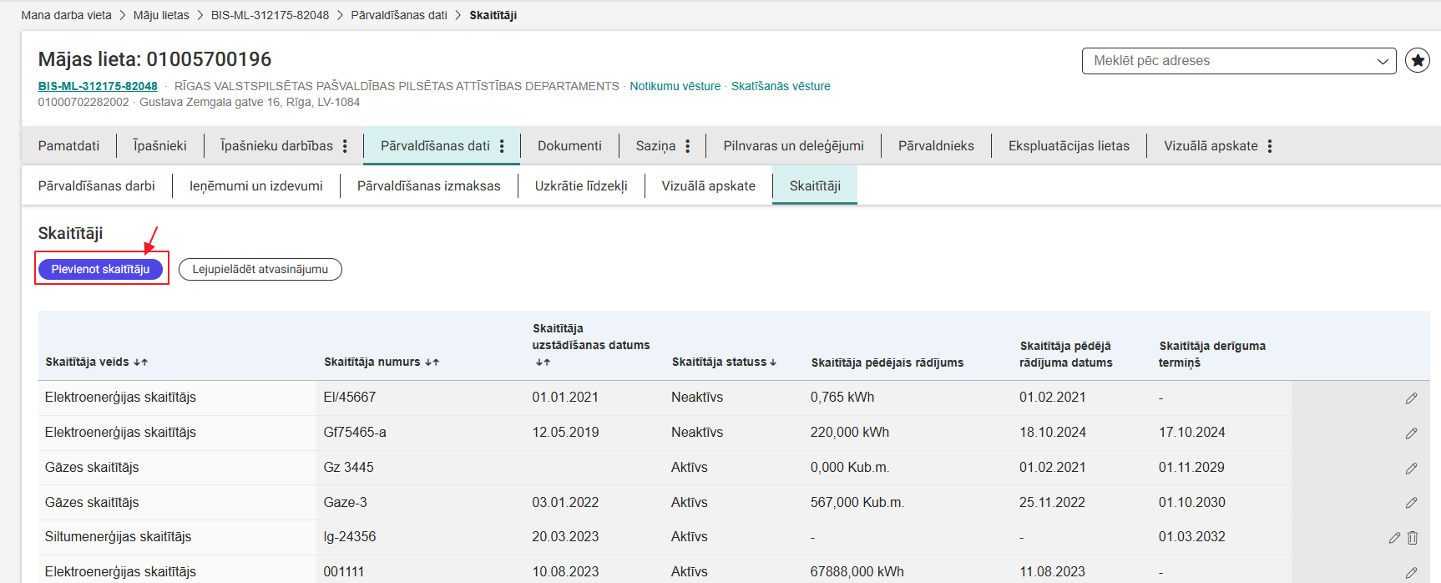The image size is (1441, 583).
Task: Open the Uzkrātie līdzekļi sub-tab
Action: click(581, 186)
